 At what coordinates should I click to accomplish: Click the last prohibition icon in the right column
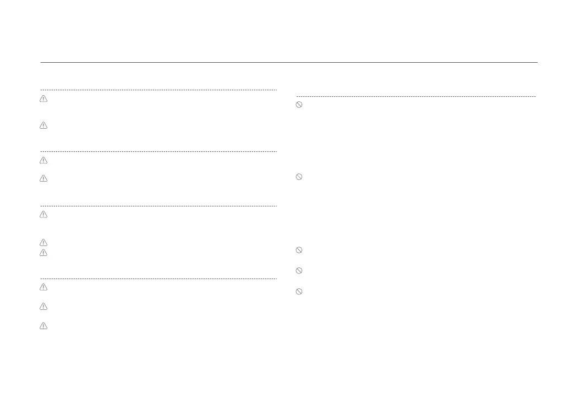tap(299, 291)
